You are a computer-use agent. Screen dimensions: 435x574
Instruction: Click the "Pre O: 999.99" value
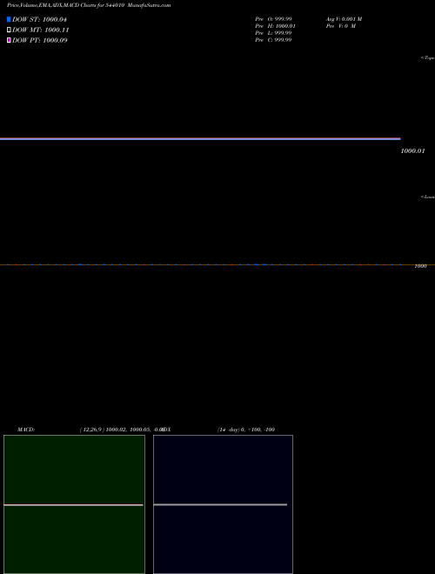tap(273, 19)
